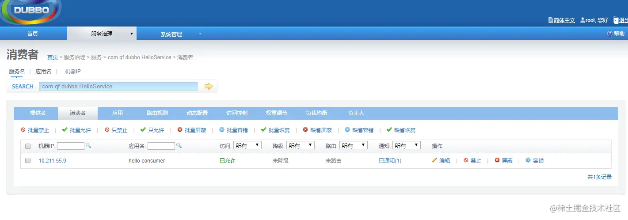Click the hello-consumer application name cell
The height and width of the screenshot is (220, 628).
[x=147, y=161]
